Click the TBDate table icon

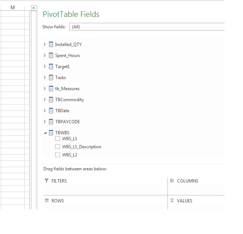51,111
